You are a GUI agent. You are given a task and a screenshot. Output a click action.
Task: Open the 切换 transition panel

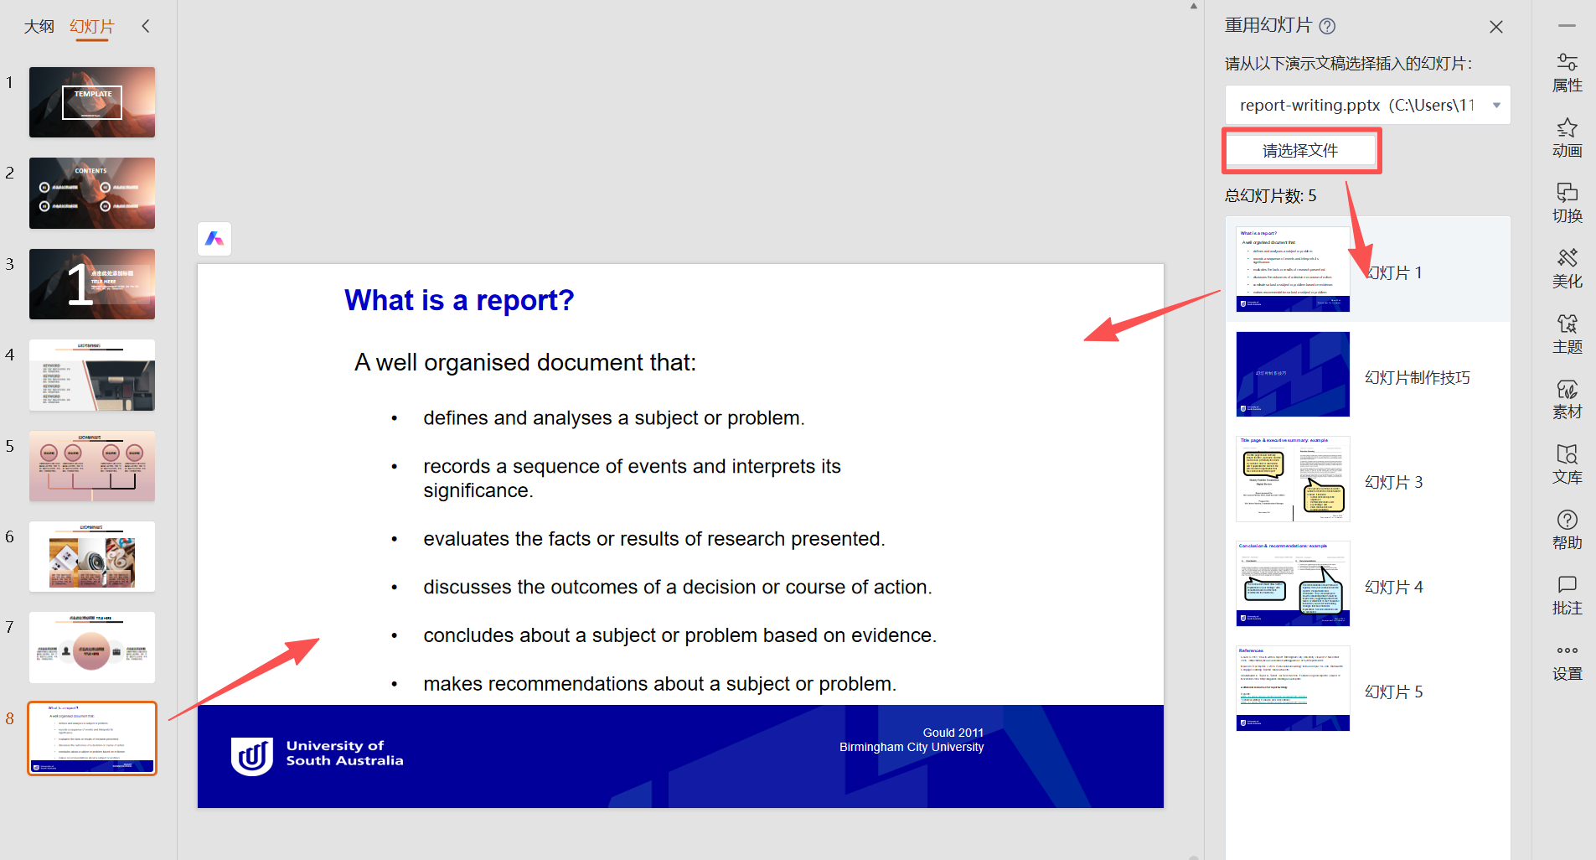pos(1567,204)
